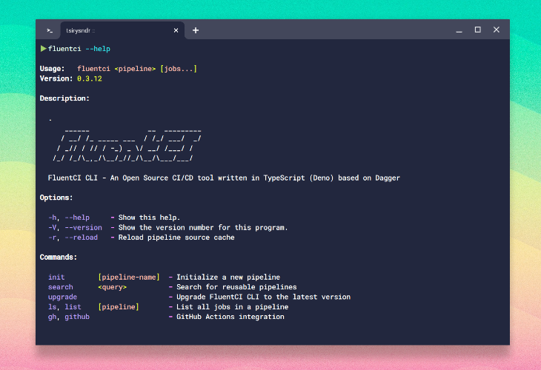Click '<pipeline>' in the usage line
541x370 pixels.
pos(135,69)
